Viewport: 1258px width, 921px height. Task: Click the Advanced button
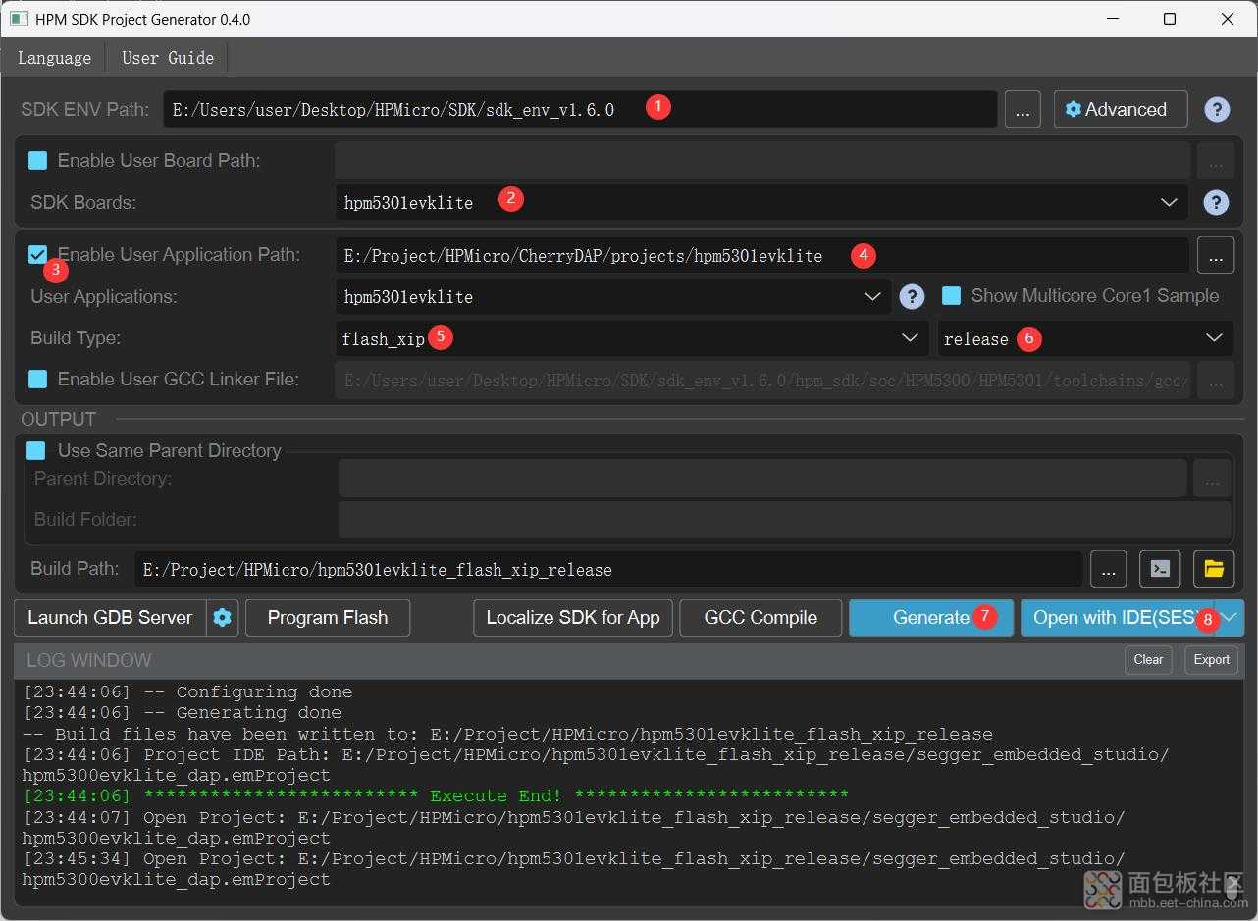(1121, 109)
